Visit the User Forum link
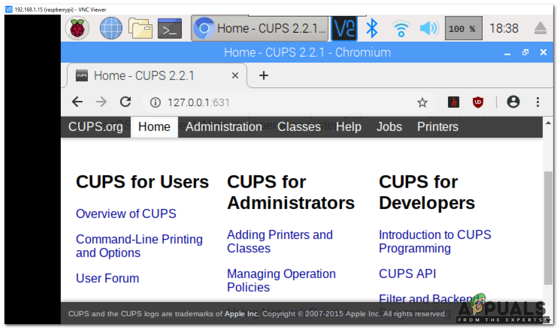 click(x=107, y=279)
